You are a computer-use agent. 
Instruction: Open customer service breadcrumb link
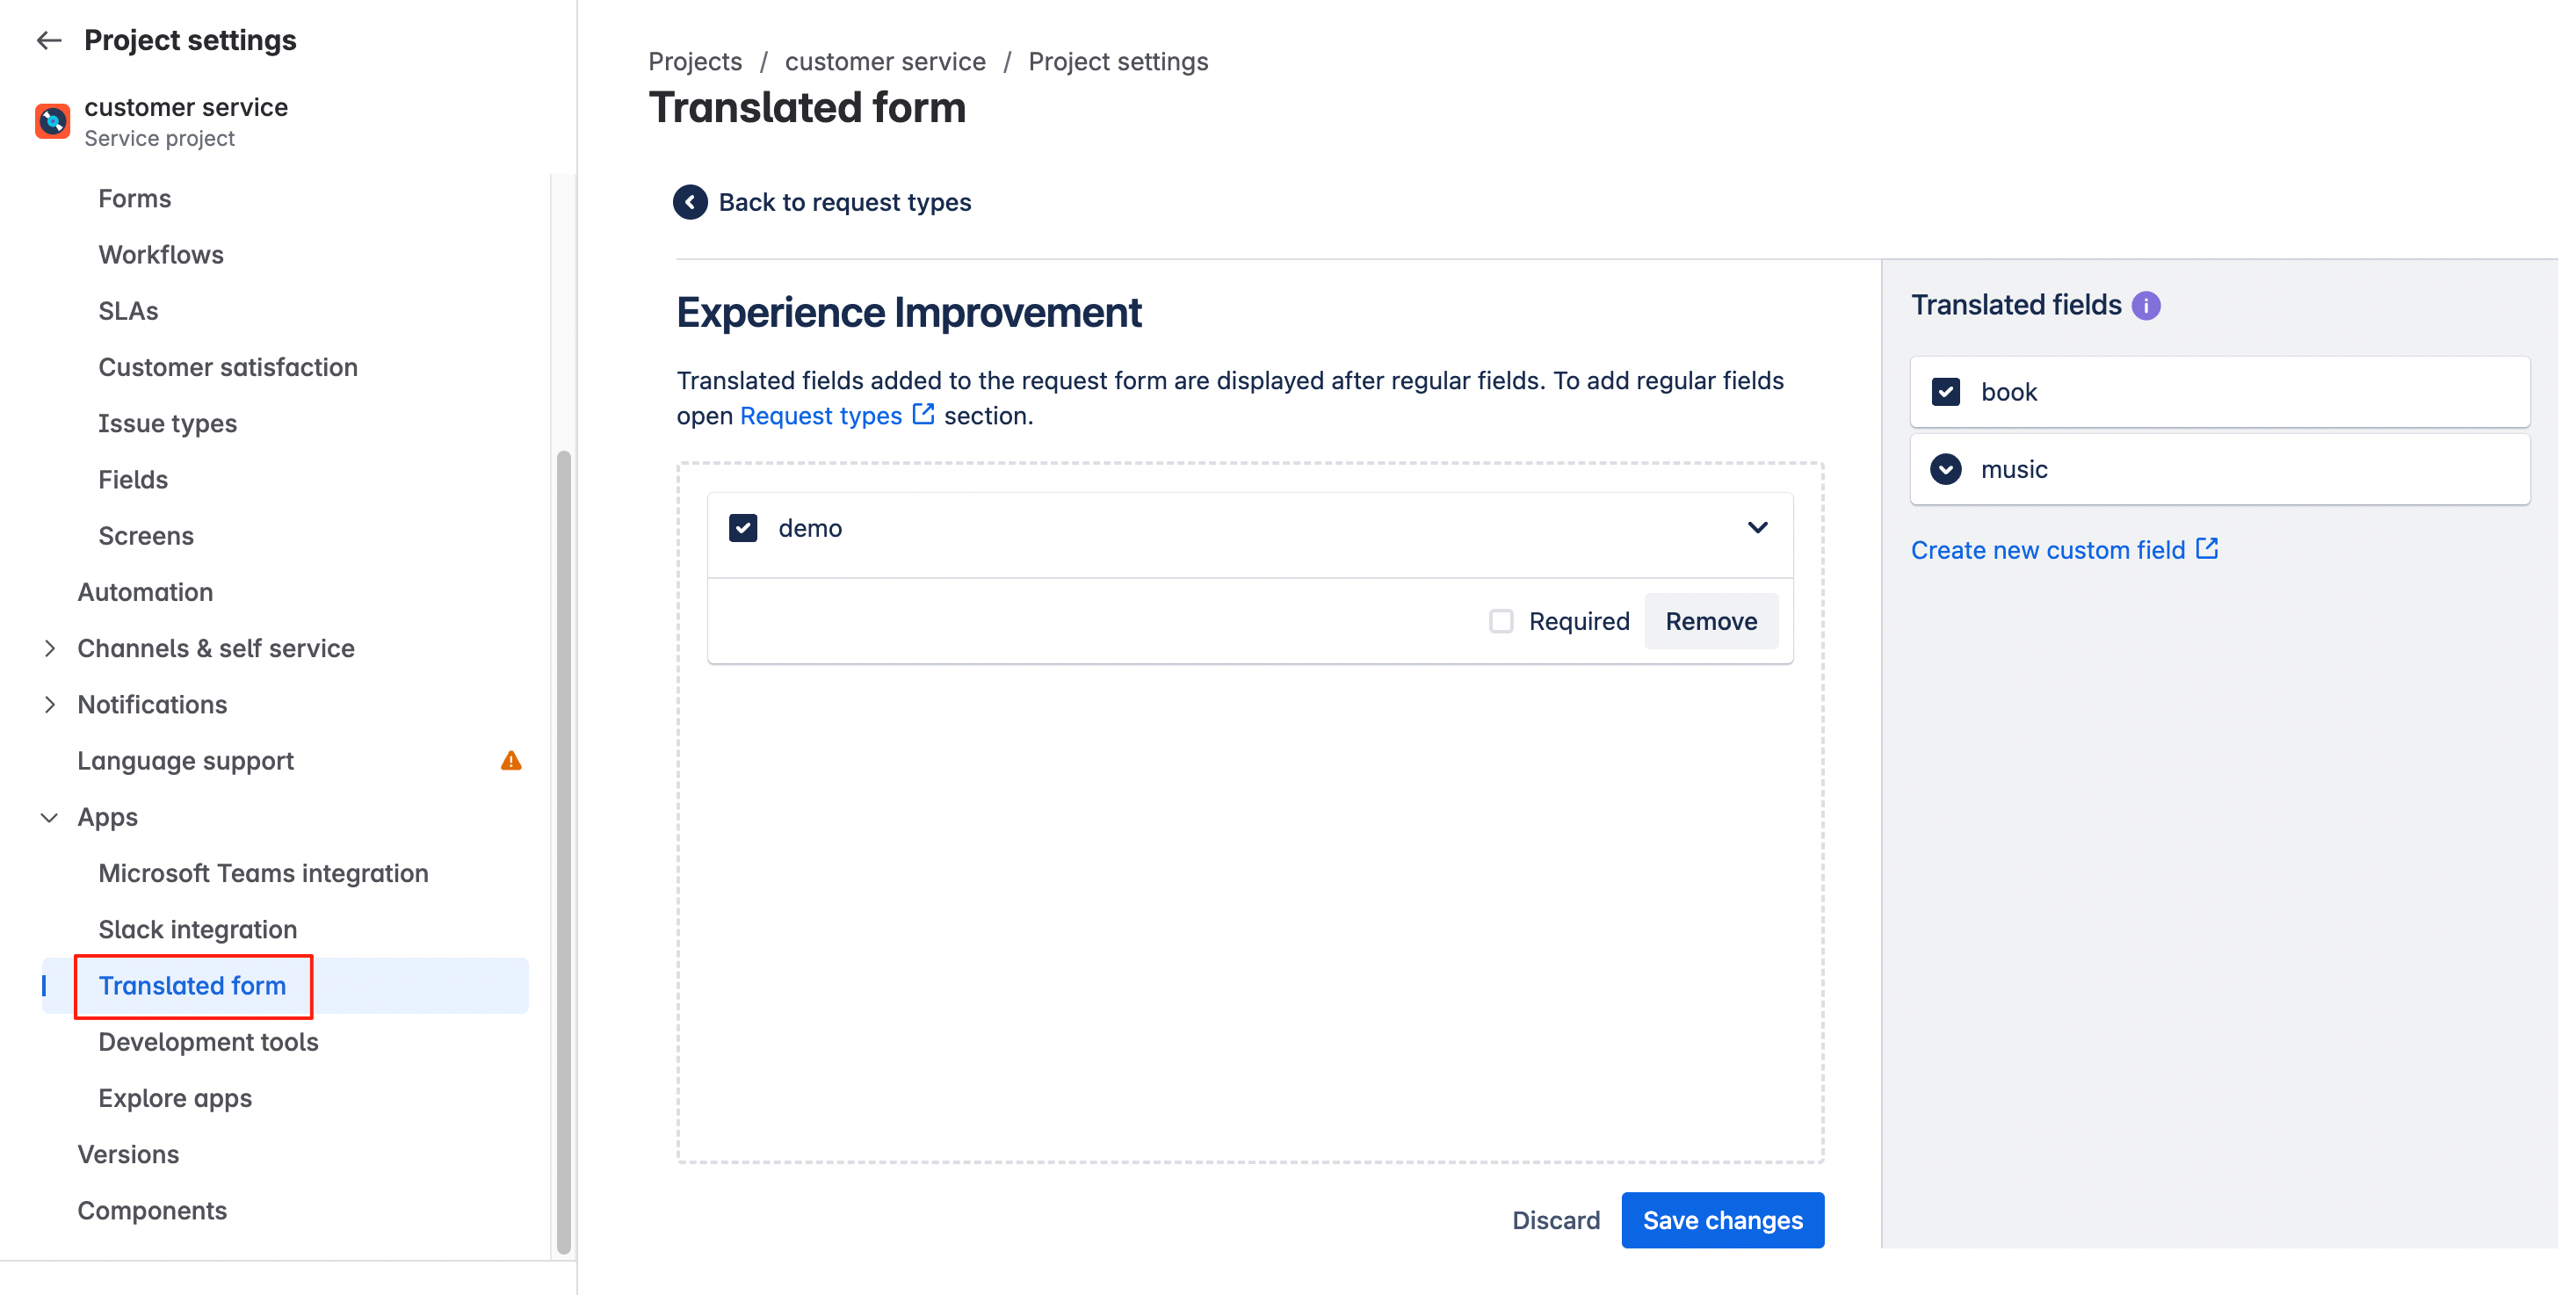(x=885, y=61)
